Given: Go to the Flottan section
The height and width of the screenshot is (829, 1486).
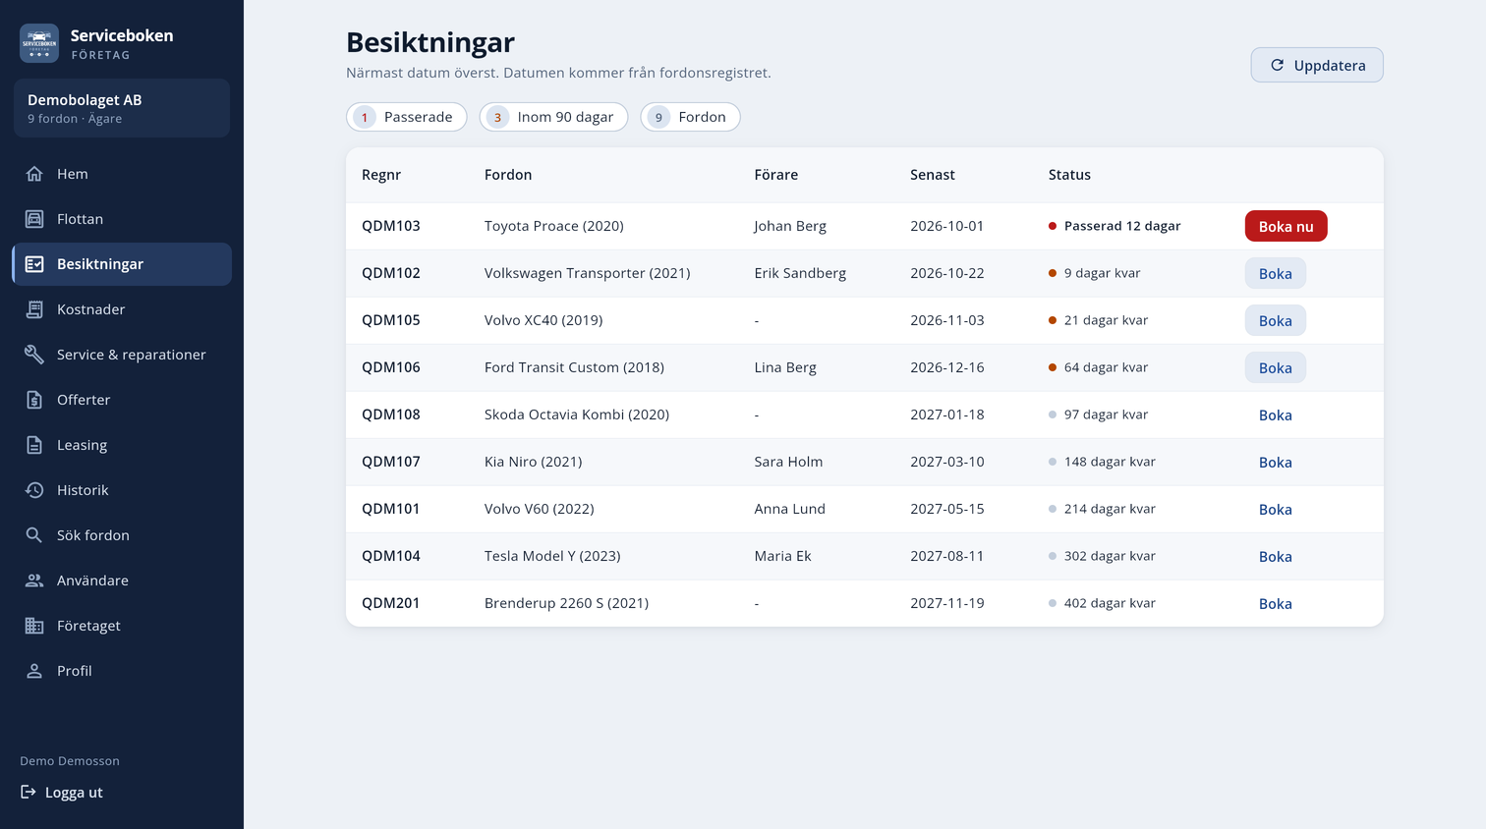Looking at the screenshot, I should 122,219.
